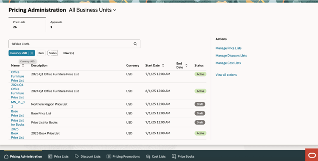Viewport: 318px width, 161px height.
Task: Sort by Start Date column arrows
Action: [163, 65]
